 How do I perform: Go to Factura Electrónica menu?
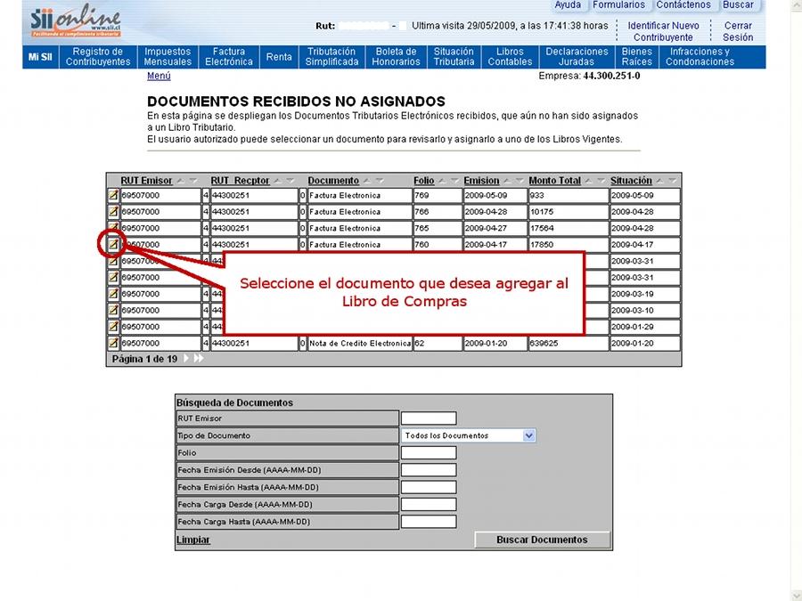(229, 57)
